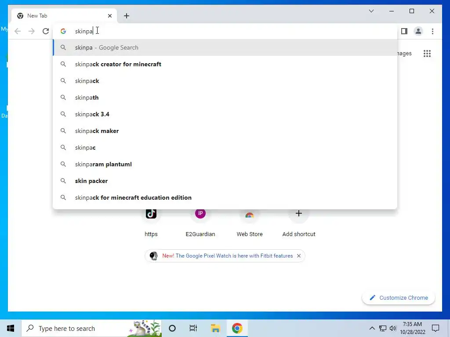The height and width of the screenshot is (337, 450).
Task: Open the Google apps grid icon
Action: pos(427,53)
